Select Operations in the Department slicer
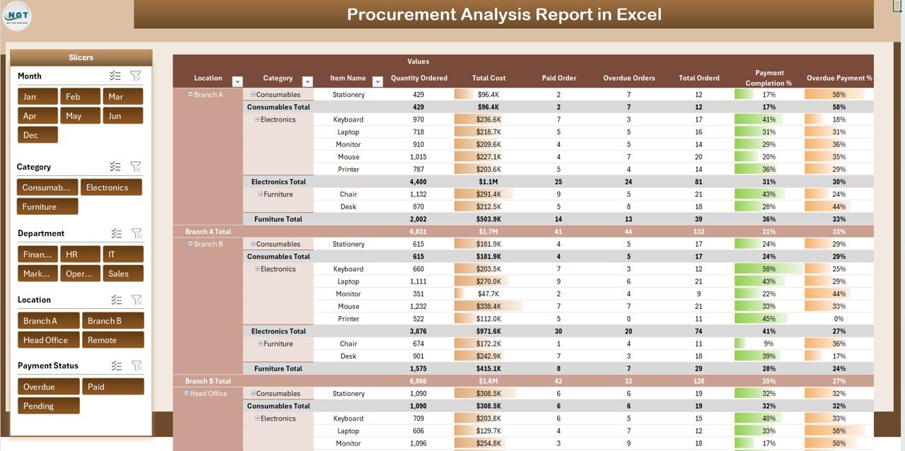Screen dimensions: 905x451 (x=81, y=274)
